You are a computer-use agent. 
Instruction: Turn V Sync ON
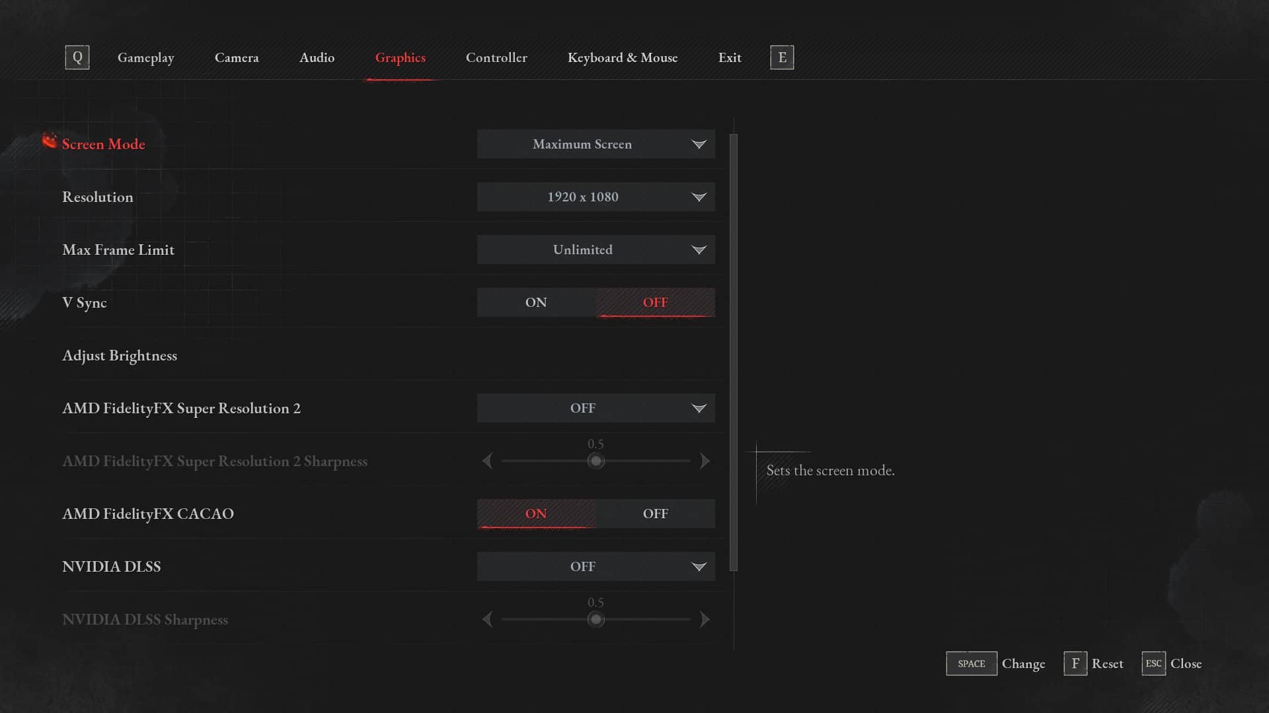536,302
